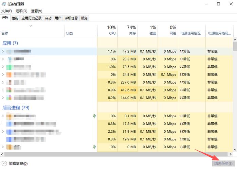237x170 pixels.
Task: Click the Task Manager title bar icon
Action: click(x=4, y=4)
